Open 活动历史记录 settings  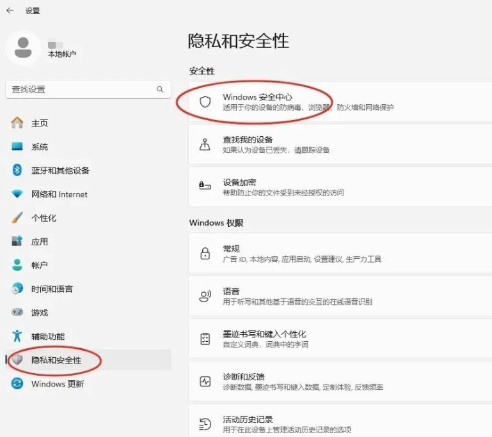point(340,421)
